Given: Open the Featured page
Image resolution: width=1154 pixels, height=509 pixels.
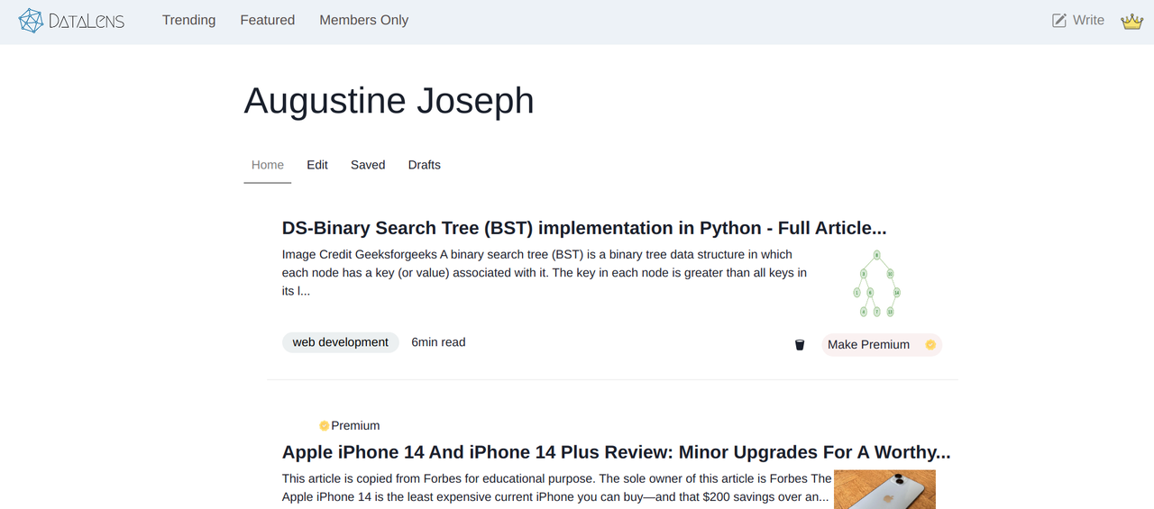Looking at the screenshot, I should click(268, 20).
